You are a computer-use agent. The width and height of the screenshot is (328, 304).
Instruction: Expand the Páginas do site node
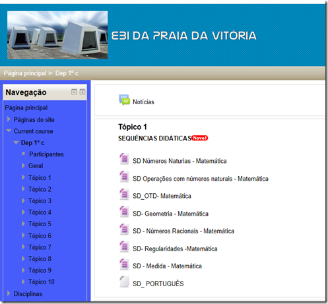[9, 119]
